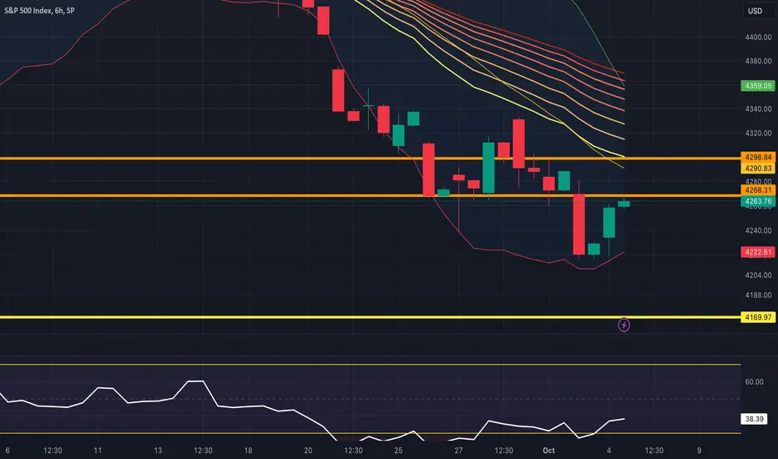Viewport: 778px width, 459px height.
Task: Click the S&P 500 Index, 6h, SP title
Action: click(x=39, y=10)
